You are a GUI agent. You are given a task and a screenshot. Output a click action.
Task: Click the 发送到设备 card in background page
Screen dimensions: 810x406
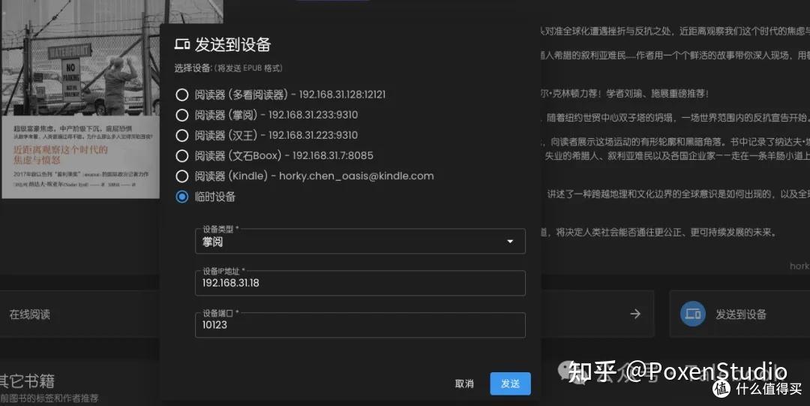click(739, 314)
